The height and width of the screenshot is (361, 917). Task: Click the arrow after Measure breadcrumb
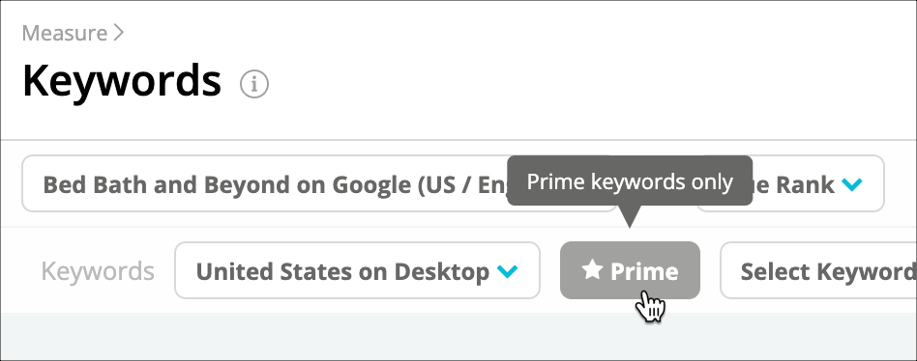pos(119,33)
